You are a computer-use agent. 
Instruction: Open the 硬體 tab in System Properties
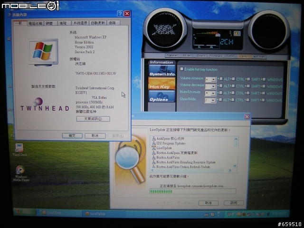(x=50, y=23)
